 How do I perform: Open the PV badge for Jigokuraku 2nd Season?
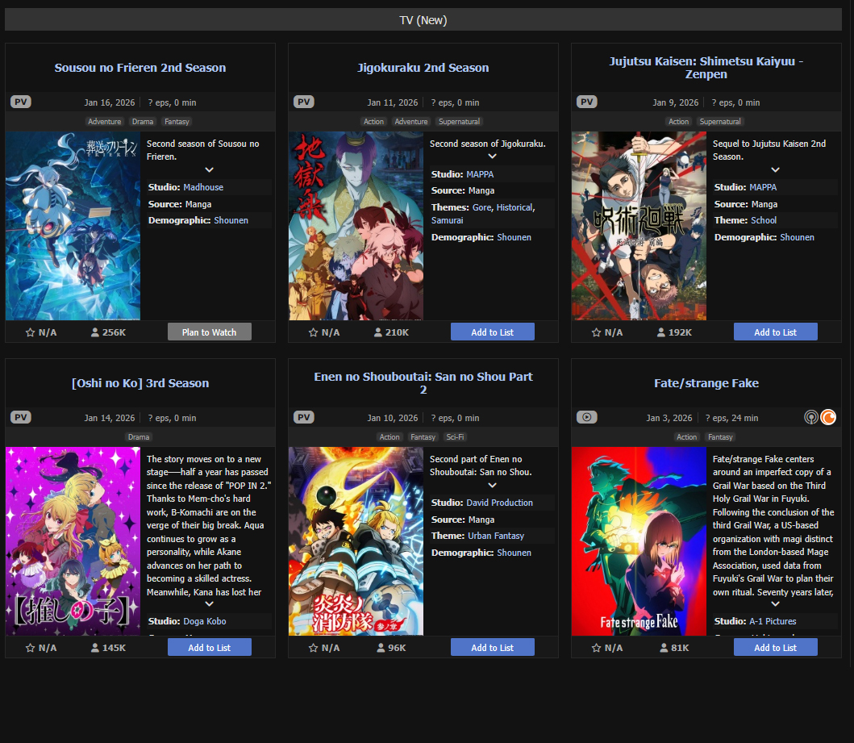pos(304,102)
